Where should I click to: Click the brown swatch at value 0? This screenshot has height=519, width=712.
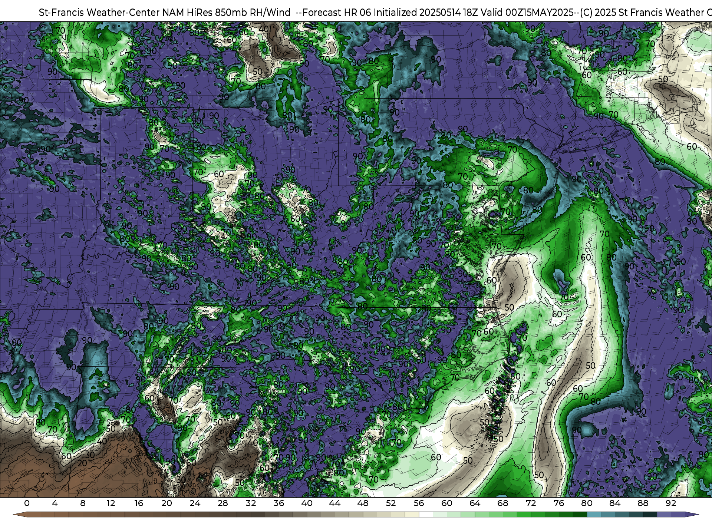tap(34, 515)
